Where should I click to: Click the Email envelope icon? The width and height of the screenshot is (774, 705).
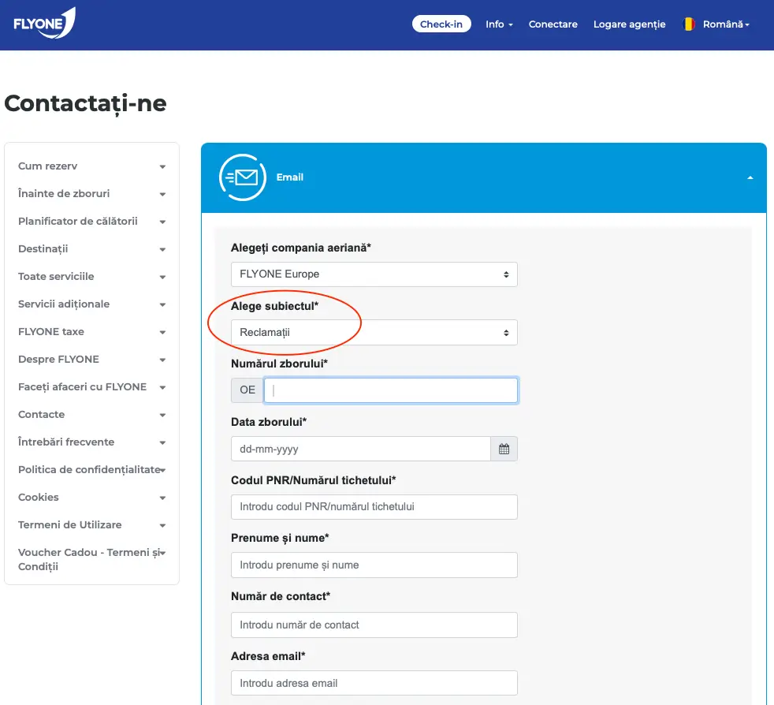[243, 177]
